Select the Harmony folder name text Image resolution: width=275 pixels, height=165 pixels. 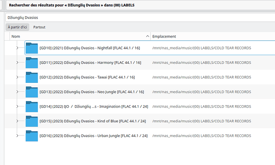point(90,63)
